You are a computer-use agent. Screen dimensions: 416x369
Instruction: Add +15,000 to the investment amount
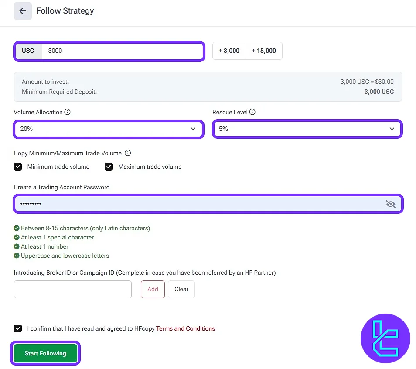pyautogui.click(x=264, y=51)
